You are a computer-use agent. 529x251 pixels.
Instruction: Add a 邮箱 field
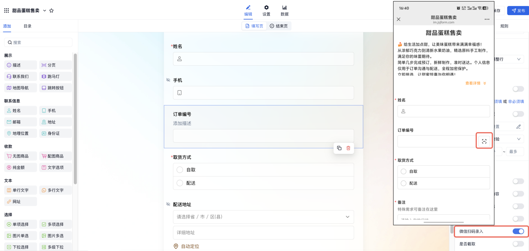point(21,122)
